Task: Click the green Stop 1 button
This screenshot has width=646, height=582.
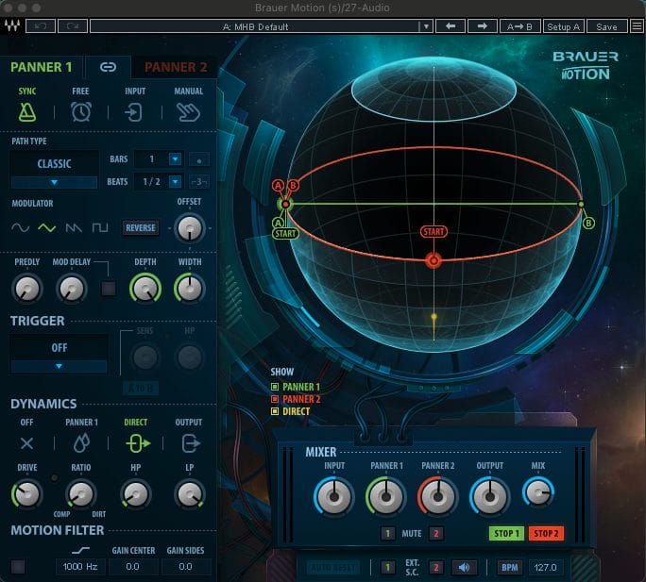Action: [506, 534]
